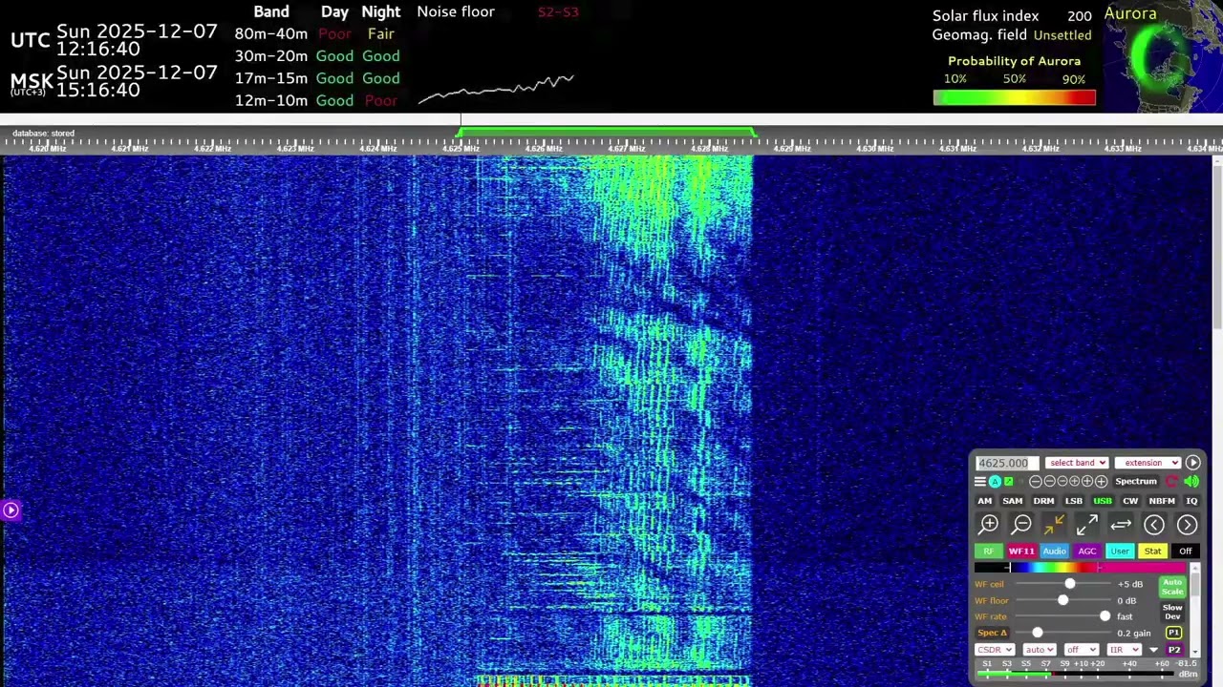Mute audio with the green speaker icon

(1191, 482)
